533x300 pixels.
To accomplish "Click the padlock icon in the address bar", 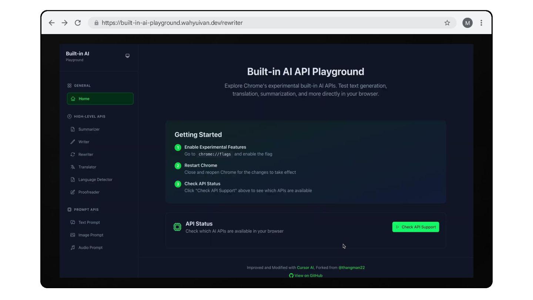I will click(x=97, y=23).
